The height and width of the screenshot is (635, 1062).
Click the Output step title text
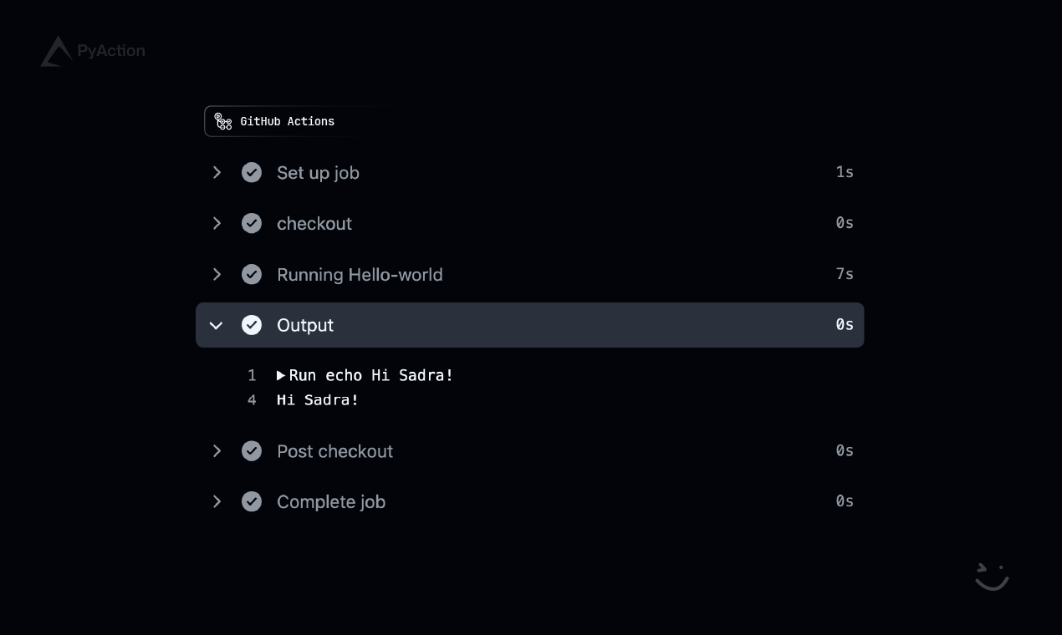pyautogui.click(x=305, y=325)
